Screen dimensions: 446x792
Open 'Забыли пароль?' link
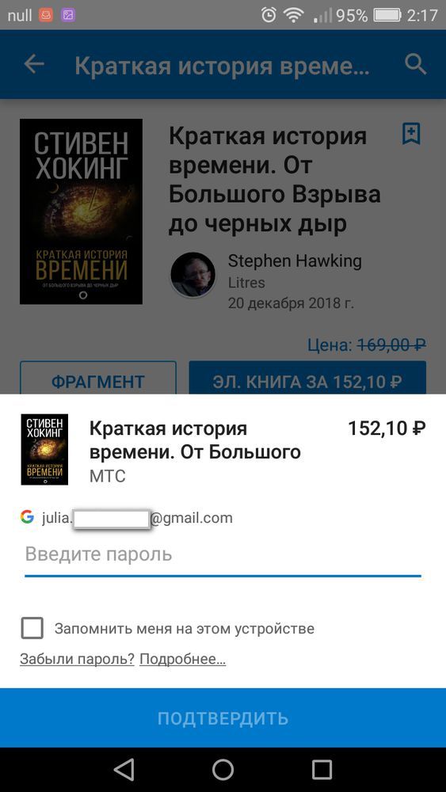[x=77, y=659]
